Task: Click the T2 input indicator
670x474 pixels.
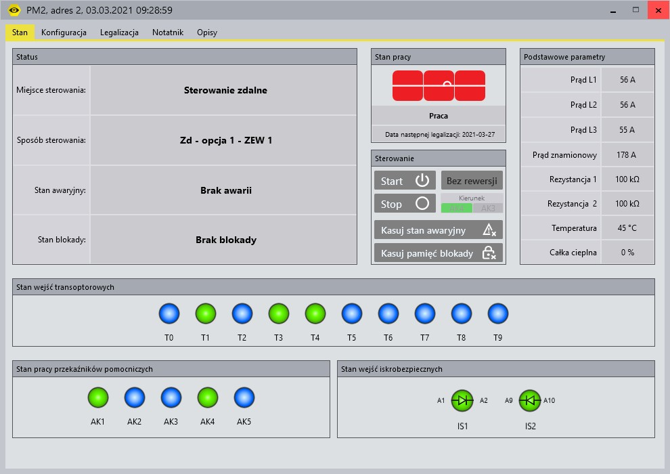Action: click(242, 314)
